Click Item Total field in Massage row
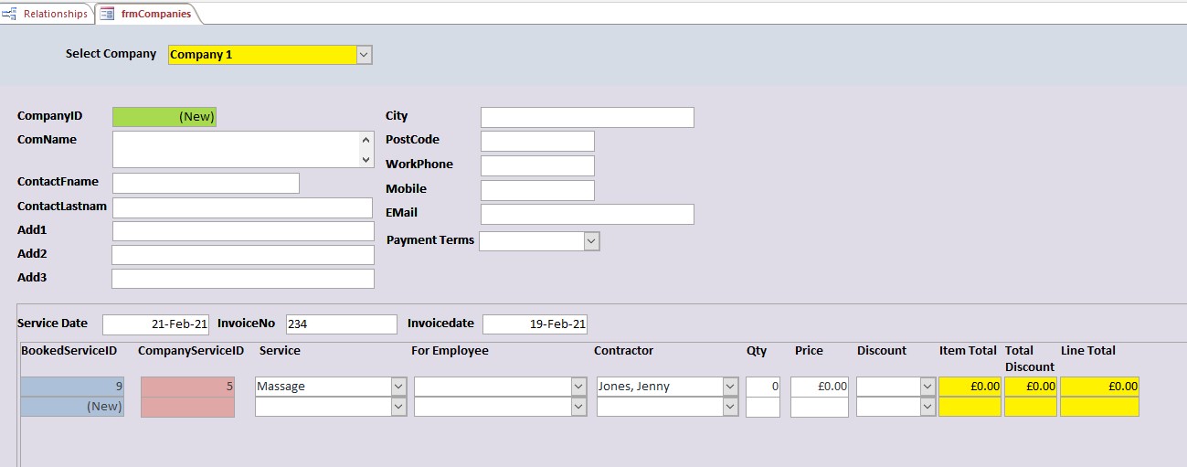1187x467 pixels. (970, 387)
